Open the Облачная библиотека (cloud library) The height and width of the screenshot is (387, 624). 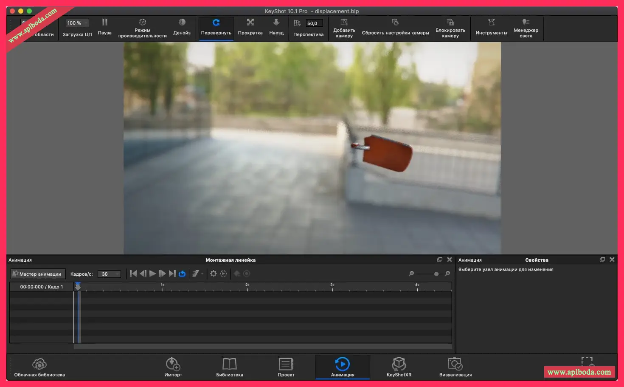tap(39, 364)
